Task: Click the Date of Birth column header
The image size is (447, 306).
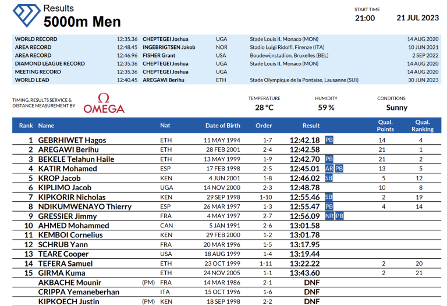Action: click(222, 126)
